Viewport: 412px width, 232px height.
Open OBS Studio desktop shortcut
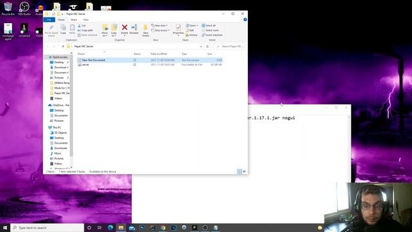coord(24,8)
